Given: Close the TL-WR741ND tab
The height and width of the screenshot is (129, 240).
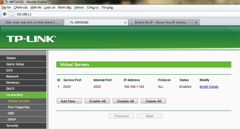Looking at the screenshot, I should tap(125, 23).
